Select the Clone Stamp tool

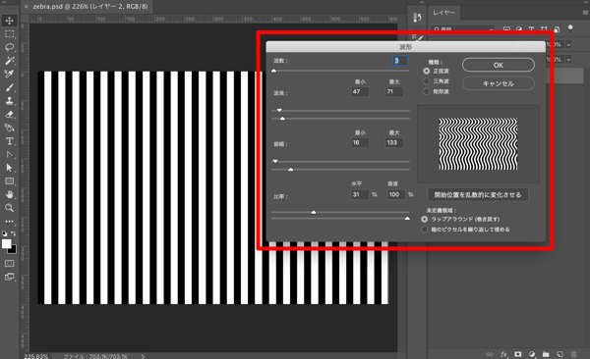(x=10, y=101)
